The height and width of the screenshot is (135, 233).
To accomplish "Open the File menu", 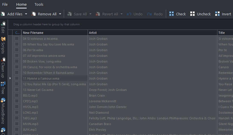I will 5,5.
